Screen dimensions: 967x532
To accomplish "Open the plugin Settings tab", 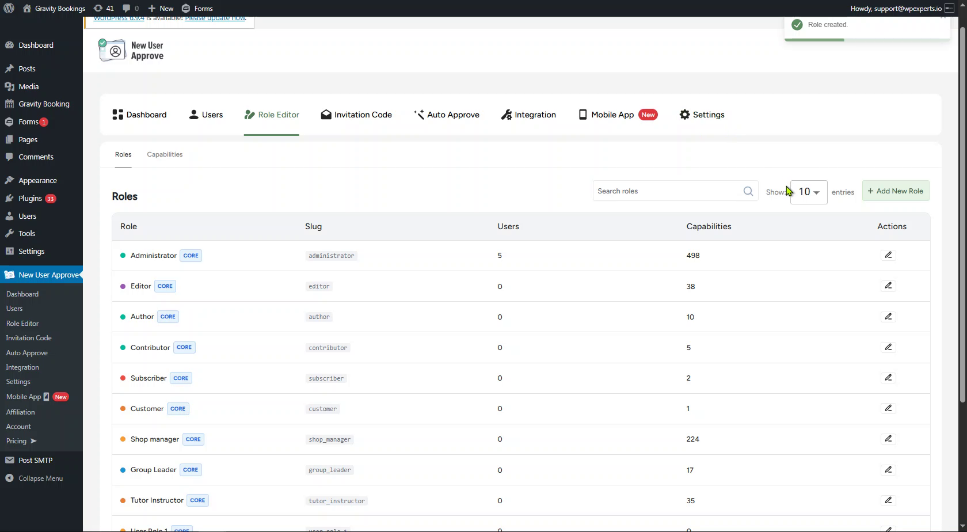I will click(x=702, y=115).
